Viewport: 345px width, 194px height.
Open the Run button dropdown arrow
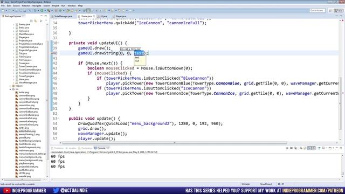tap(45, 10)
